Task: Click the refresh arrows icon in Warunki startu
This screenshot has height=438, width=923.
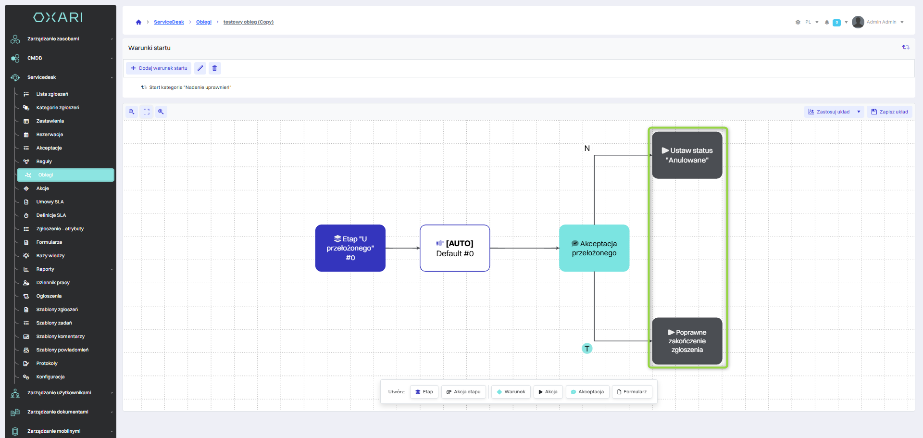Action: coord(906,47)
